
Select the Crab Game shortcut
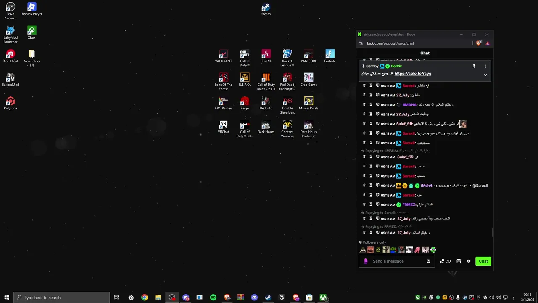pos(309,80)
